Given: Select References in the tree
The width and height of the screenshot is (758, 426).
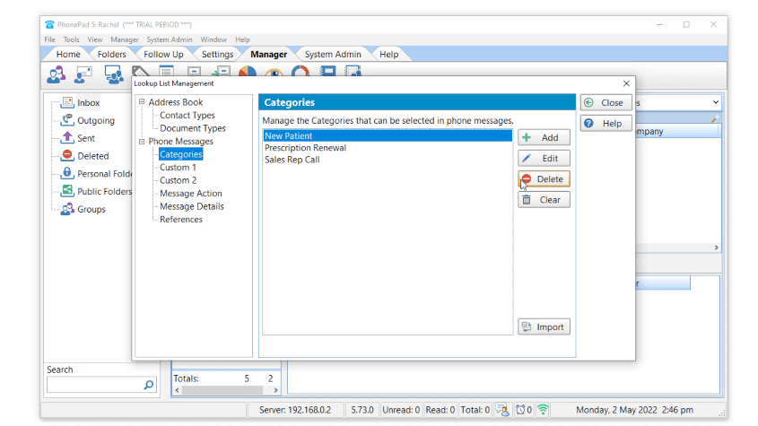Looking at the screenshot, I should pos(181,220).
